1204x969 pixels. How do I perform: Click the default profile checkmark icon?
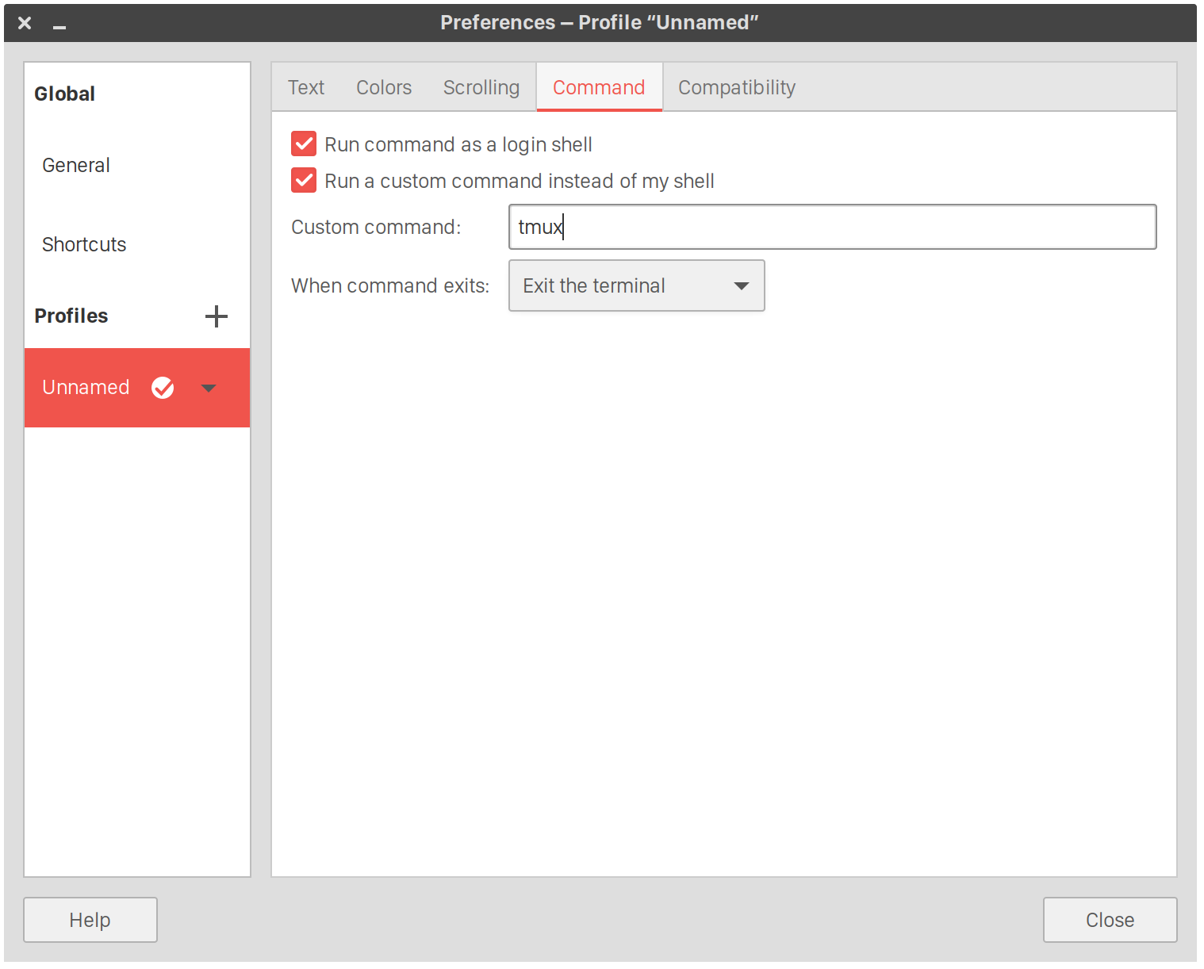tap(163, 388)
